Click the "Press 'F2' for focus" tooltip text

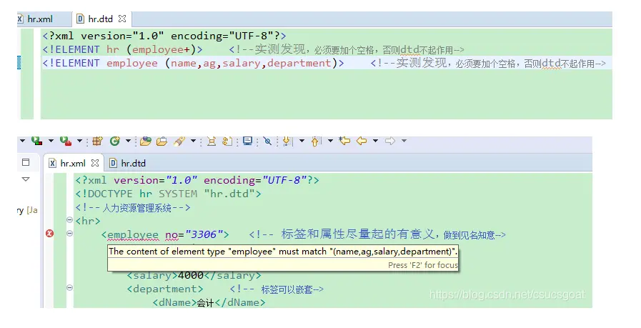pyautogui.click(x=423, y=265)
